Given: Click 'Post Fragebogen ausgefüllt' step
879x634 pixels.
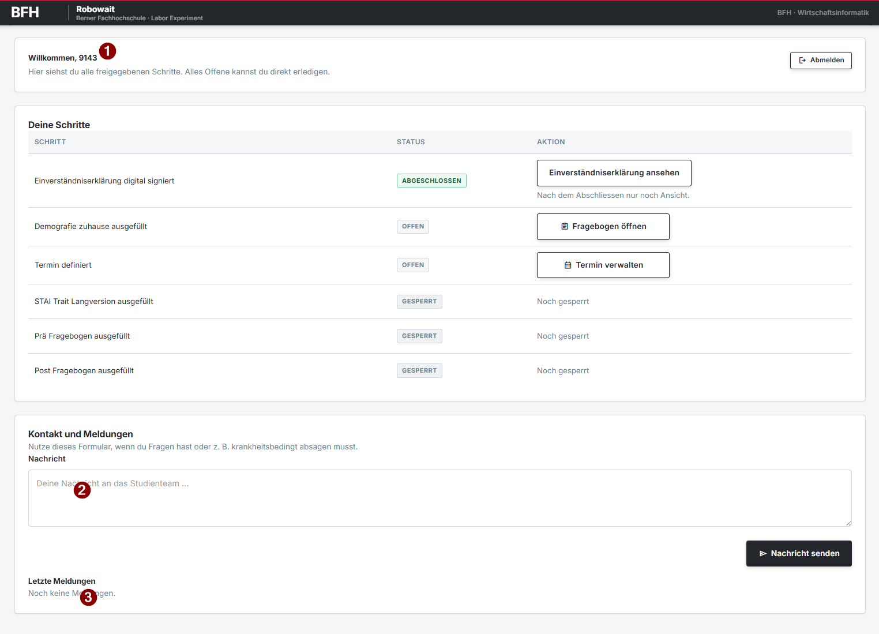Looking at the screenshot, I should click(x=84, y=371).
